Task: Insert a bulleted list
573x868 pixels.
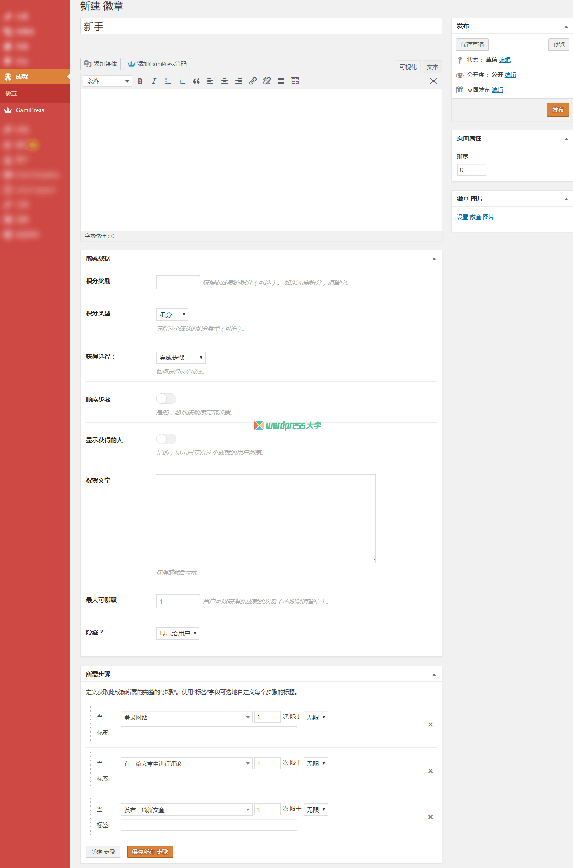Action: coord(168,81)
